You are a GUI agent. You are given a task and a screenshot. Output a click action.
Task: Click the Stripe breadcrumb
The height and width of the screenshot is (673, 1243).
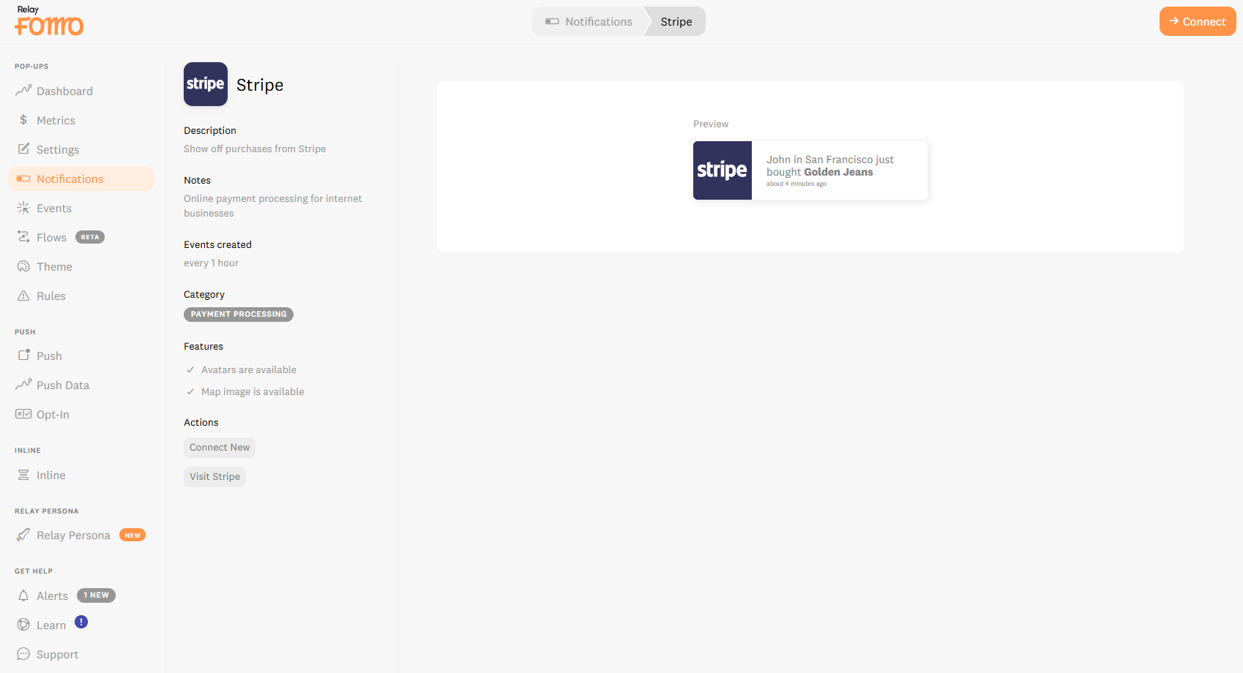[676, 21]
